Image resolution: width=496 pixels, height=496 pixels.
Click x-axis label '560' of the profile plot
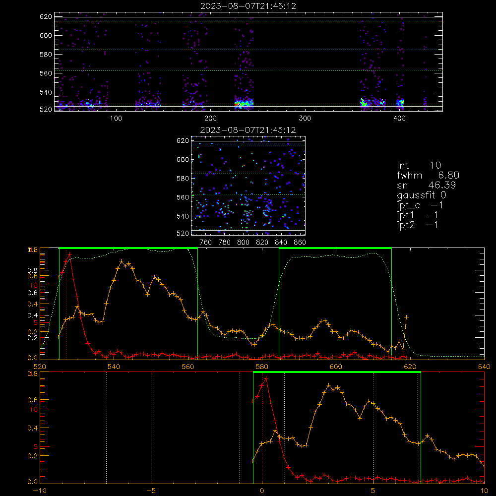(188, 367)
